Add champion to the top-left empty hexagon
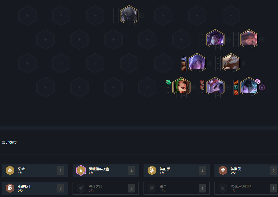The width and height of the screenshot is (278, 197). (x=27, y=16)
